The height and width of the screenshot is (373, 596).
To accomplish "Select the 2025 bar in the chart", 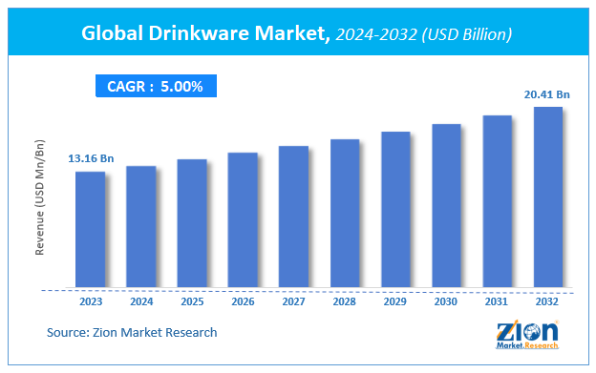I will pos(192,223).
